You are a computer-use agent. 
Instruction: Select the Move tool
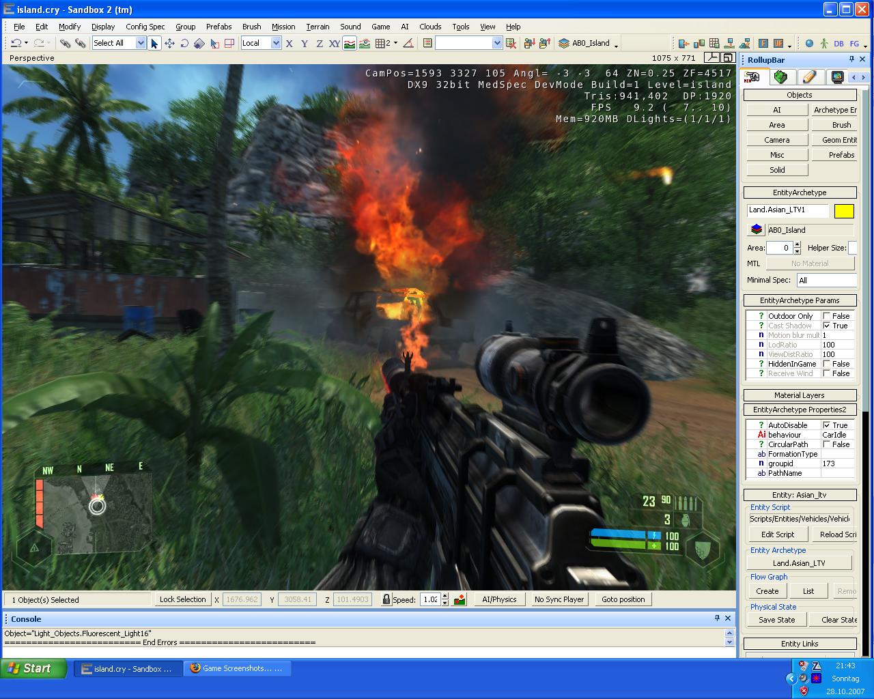point(169,43)
